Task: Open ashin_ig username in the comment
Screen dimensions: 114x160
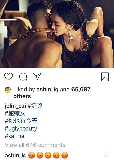Action: (x=16, y=156)
